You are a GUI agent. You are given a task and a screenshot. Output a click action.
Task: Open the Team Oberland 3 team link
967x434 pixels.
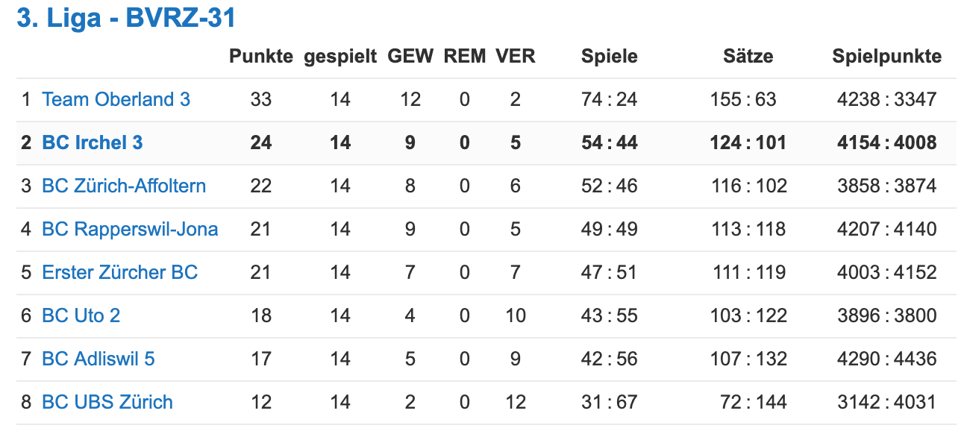coord(116,99)
